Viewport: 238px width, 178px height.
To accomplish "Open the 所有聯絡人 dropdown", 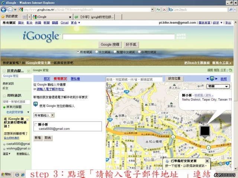I will pyautogui.click(x=44, y=115).
